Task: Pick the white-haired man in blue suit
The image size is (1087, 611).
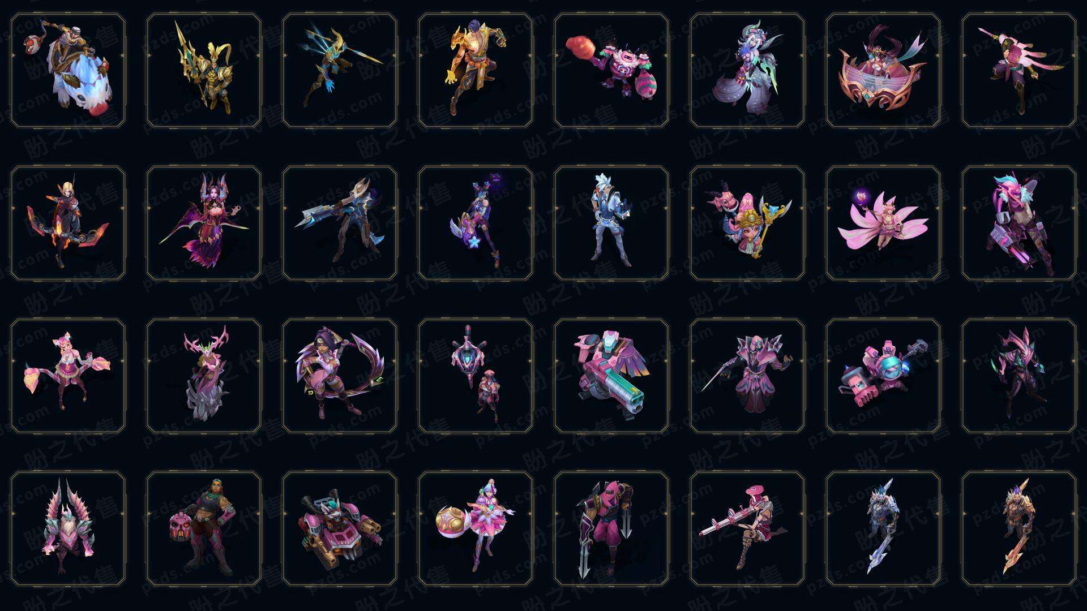Action: 611,223
